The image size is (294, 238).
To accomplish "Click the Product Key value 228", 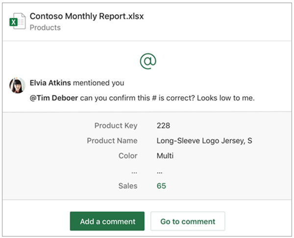I will 163,126.
